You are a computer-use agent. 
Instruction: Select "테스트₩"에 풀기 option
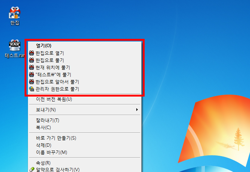(x=85, y=75)
